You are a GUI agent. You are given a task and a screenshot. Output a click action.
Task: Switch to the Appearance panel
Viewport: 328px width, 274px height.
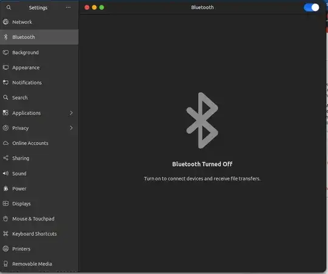coord(39,67)
